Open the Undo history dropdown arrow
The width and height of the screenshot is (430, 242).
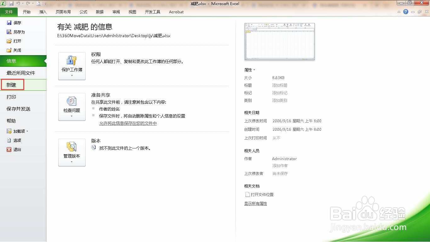coord(23,4)
